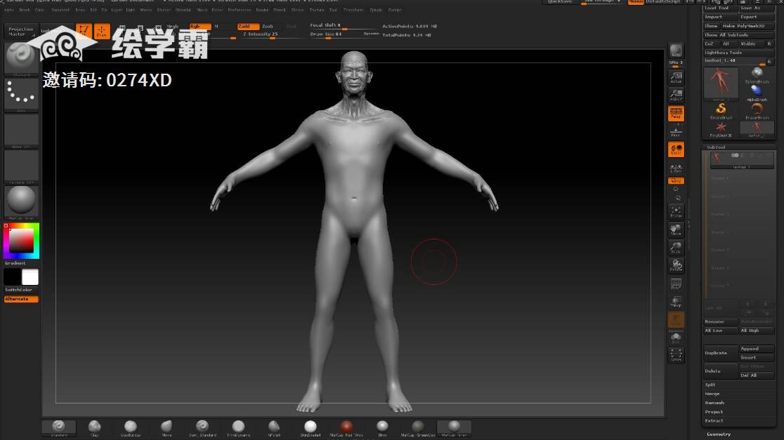784x440 pixels.
Task: Click the Export button in Tool panel
Action: click(757, 17)
